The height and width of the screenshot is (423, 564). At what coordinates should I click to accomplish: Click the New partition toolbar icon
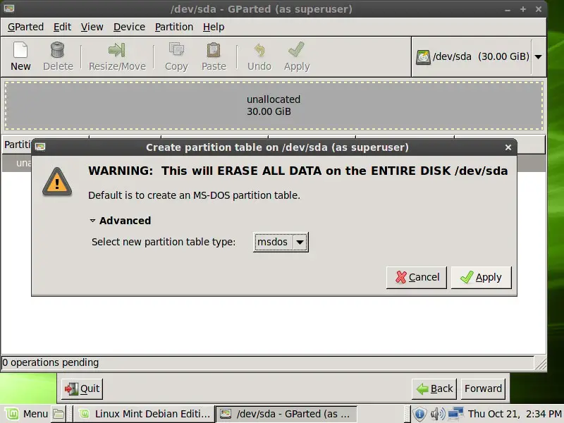point(20,50)
